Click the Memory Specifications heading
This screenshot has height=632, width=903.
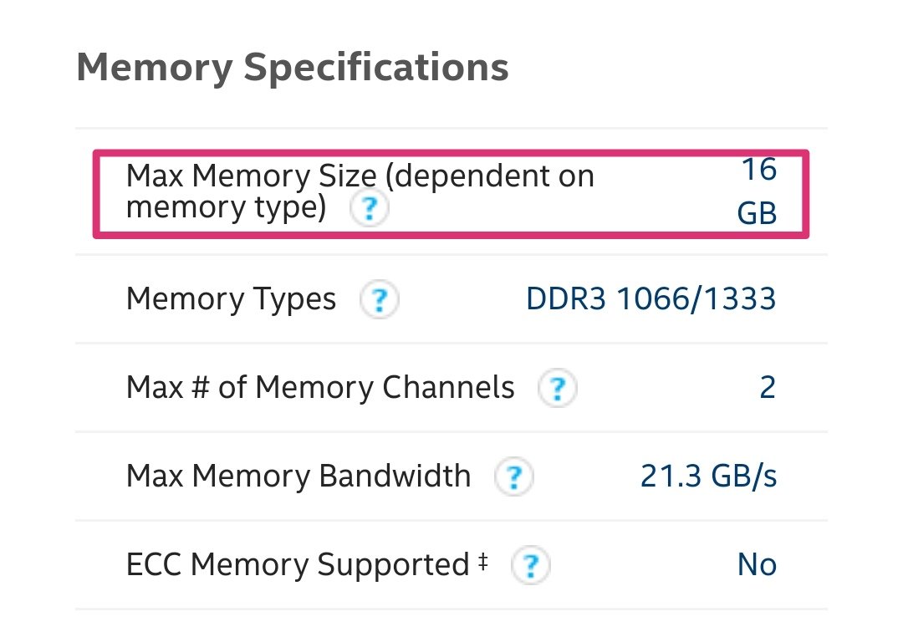coord(292,67)
